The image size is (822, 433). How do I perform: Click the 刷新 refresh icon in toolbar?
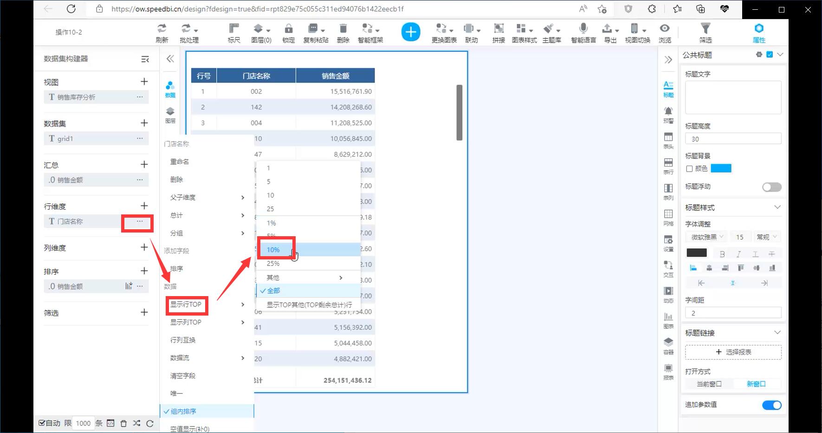pyautogui.click(x=162, y=29)
